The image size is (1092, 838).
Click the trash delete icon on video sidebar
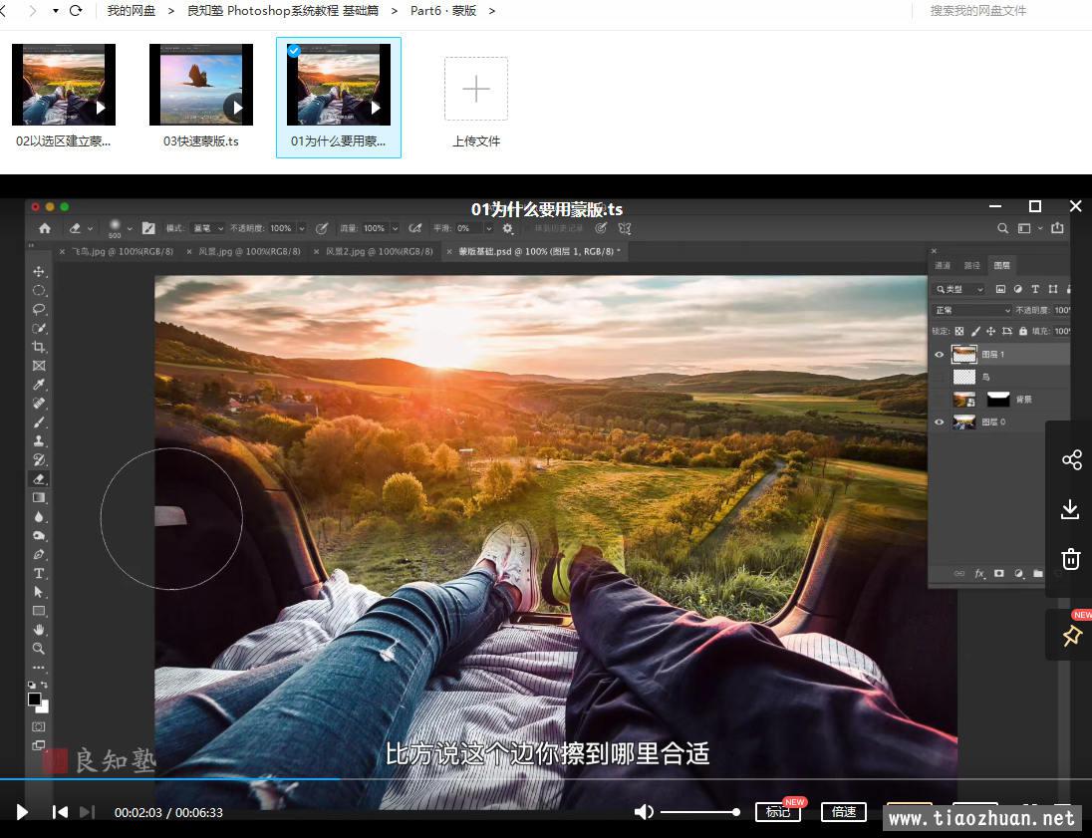pos(1070,559)
